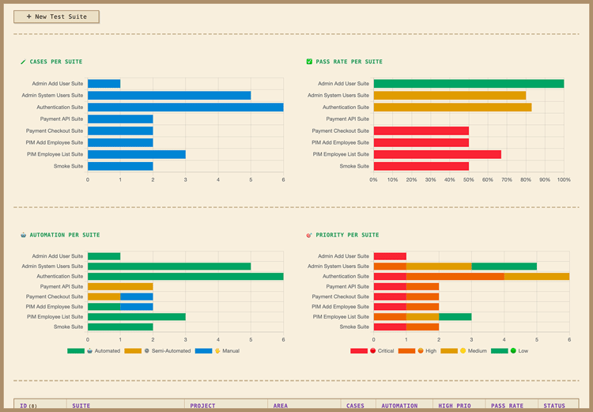Viewport: 593px width, 412px height.
Task: Toggle the Low priority legend item
Action: [x=509, y=350]
